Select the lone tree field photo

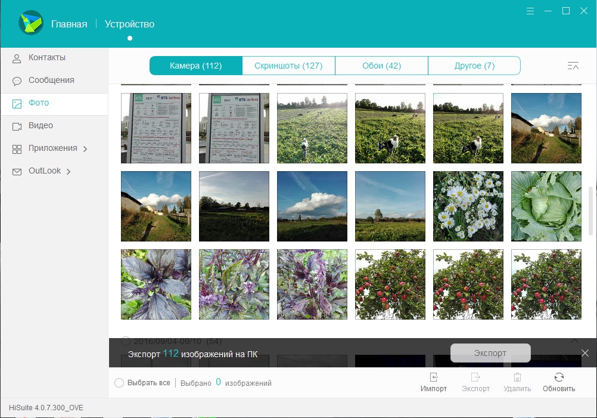pyautogui.click(x=390, y=206)
